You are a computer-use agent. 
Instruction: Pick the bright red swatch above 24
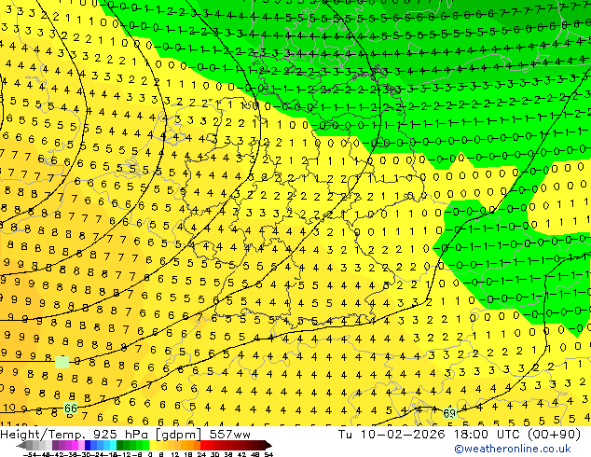coord(203,445)
